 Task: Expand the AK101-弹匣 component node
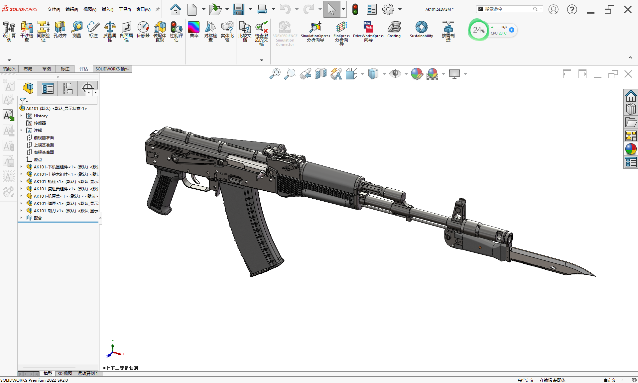tap(21, 204)
